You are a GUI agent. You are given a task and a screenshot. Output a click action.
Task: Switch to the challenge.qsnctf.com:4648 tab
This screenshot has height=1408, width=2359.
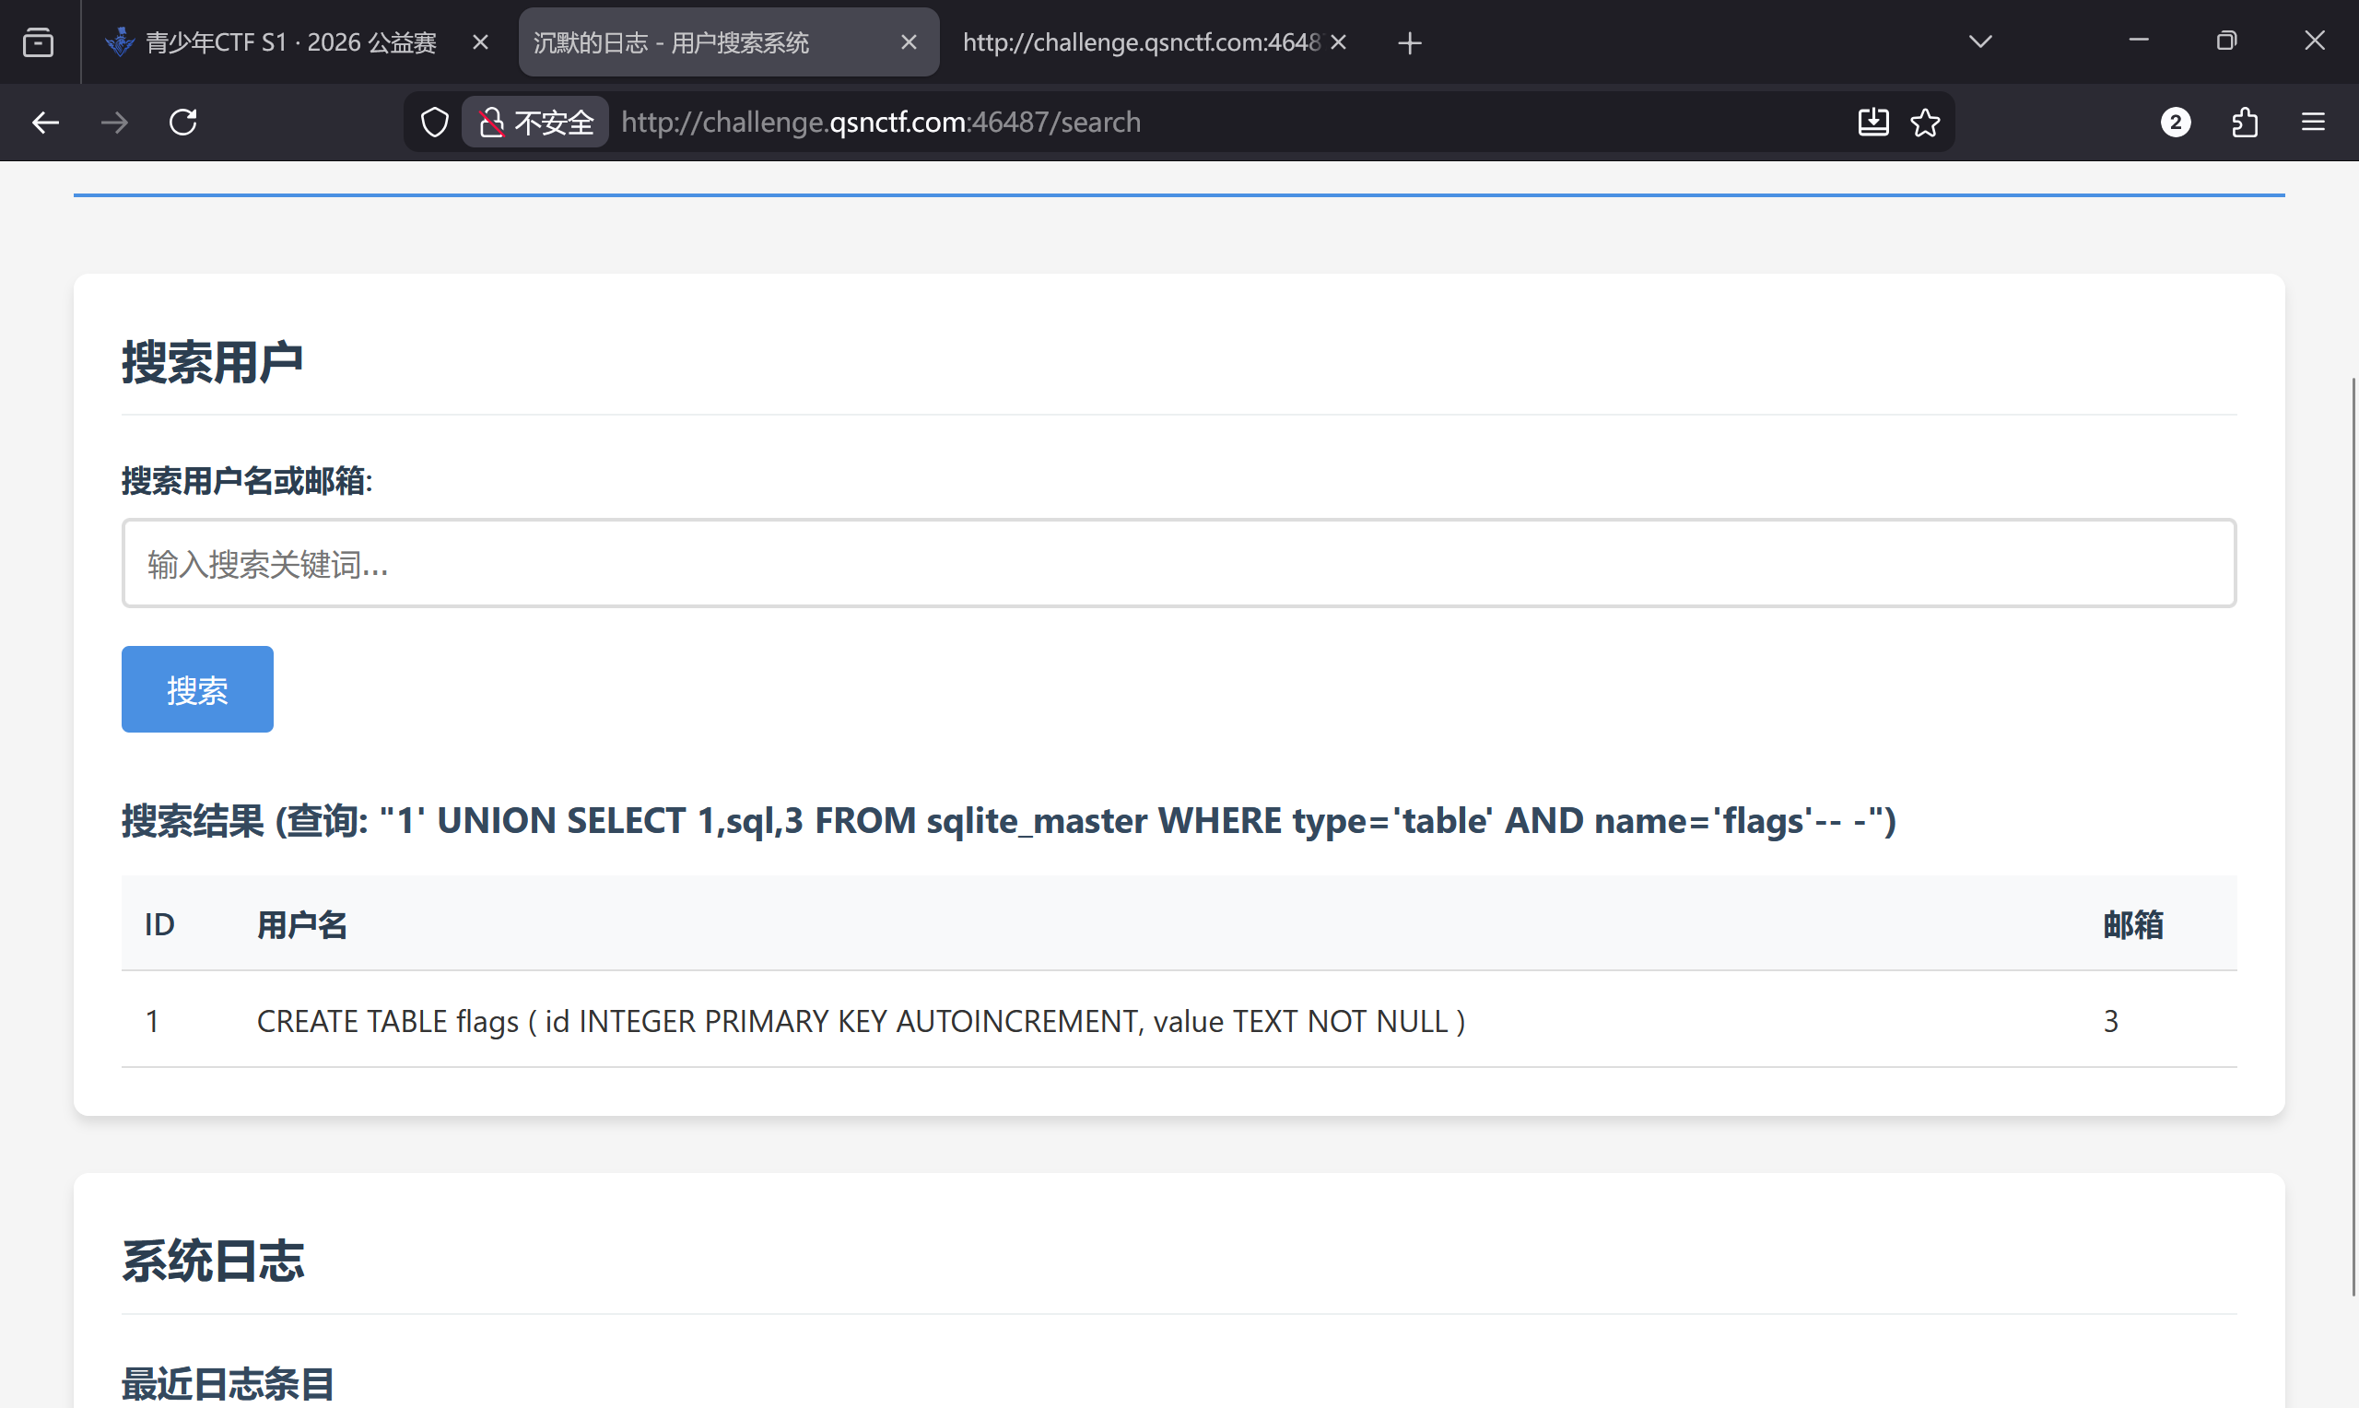coord(1138,42)
